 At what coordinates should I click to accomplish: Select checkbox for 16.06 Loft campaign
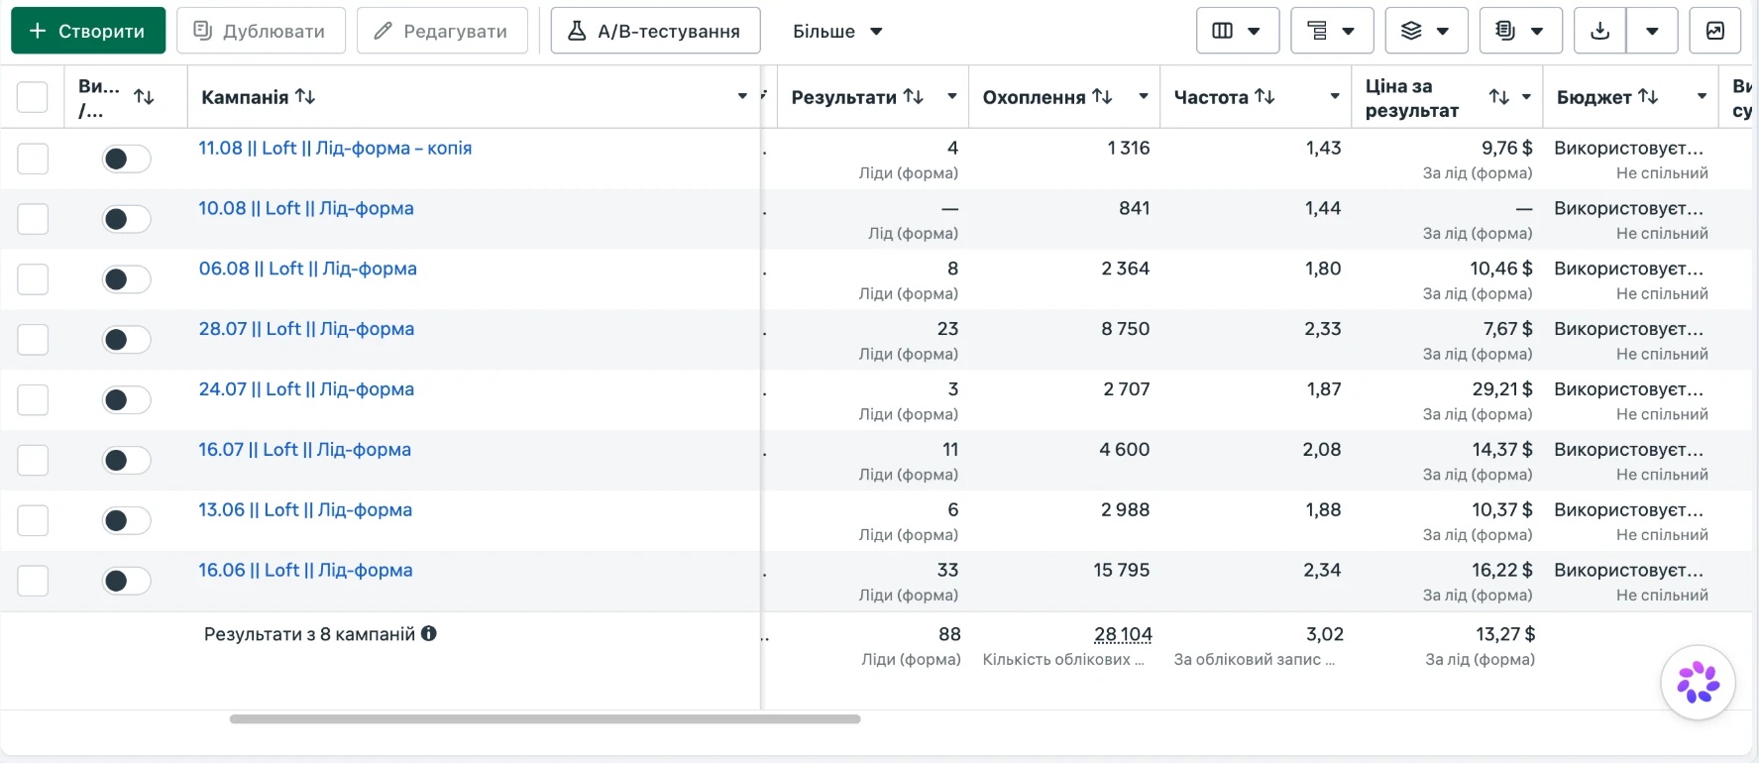click(x=33, y=582)
